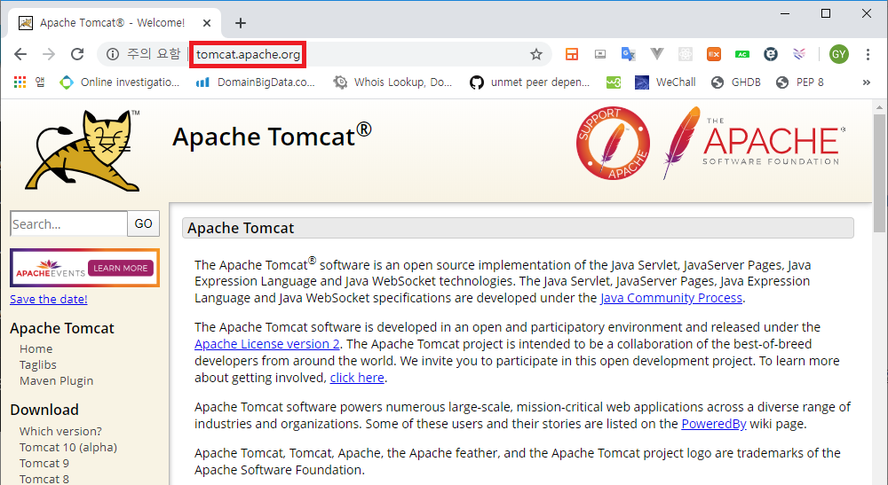Click the browser forward arrow
Screen dimensions: 888x485
49,54
